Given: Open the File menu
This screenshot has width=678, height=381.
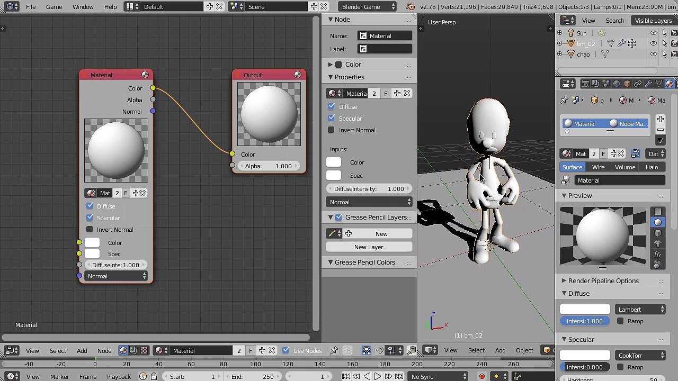Looking at the screenshot, I should point(31,7).
